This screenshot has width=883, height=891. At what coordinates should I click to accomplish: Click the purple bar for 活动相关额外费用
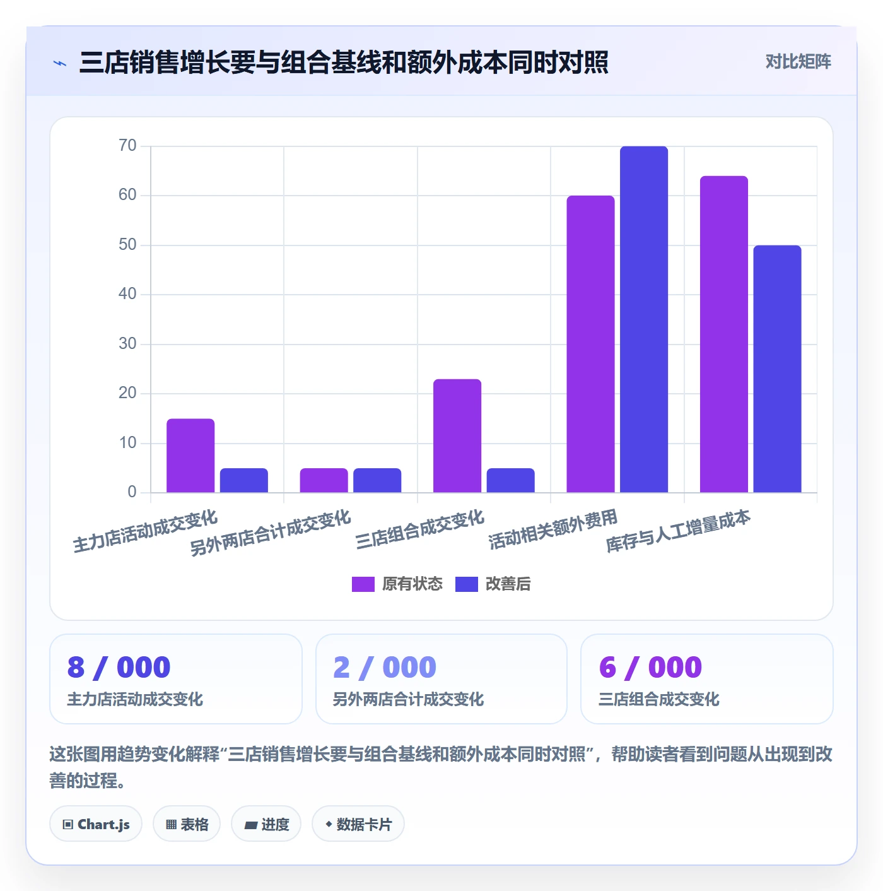tap(590, 344)
